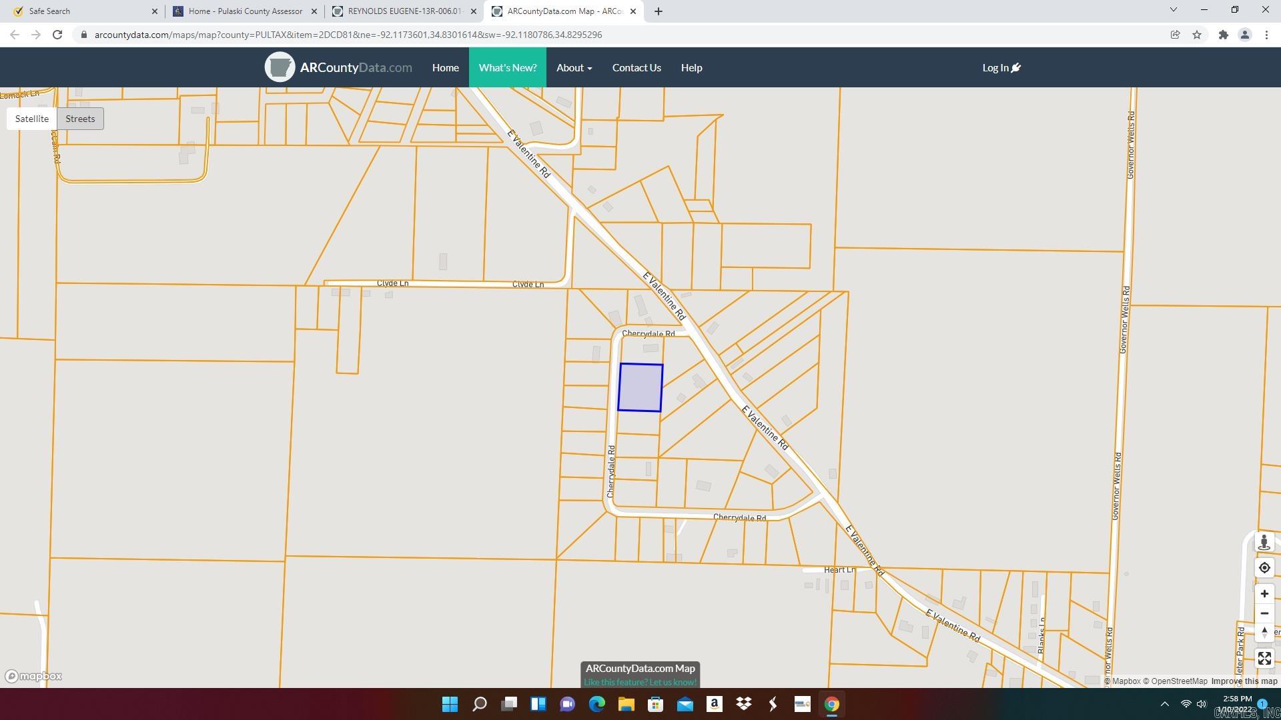1281x720 pixels.
Task: Open File Explorer from taskbar
Action: coord(626,704)
